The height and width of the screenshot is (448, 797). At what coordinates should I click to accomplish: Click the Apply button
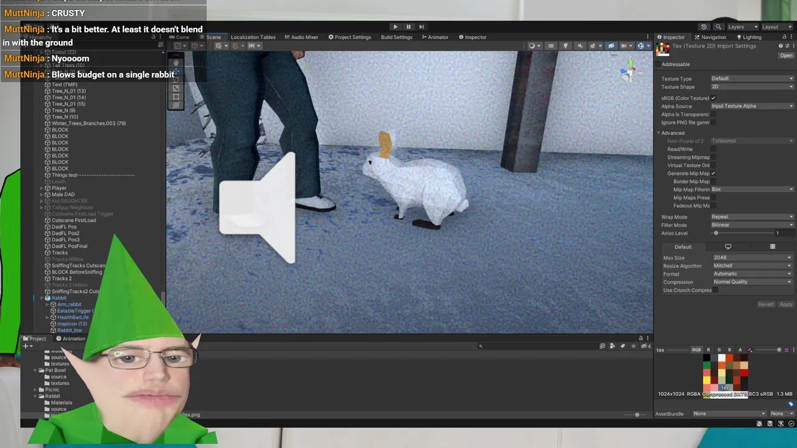pyautogui.click(x=786, y=304)
